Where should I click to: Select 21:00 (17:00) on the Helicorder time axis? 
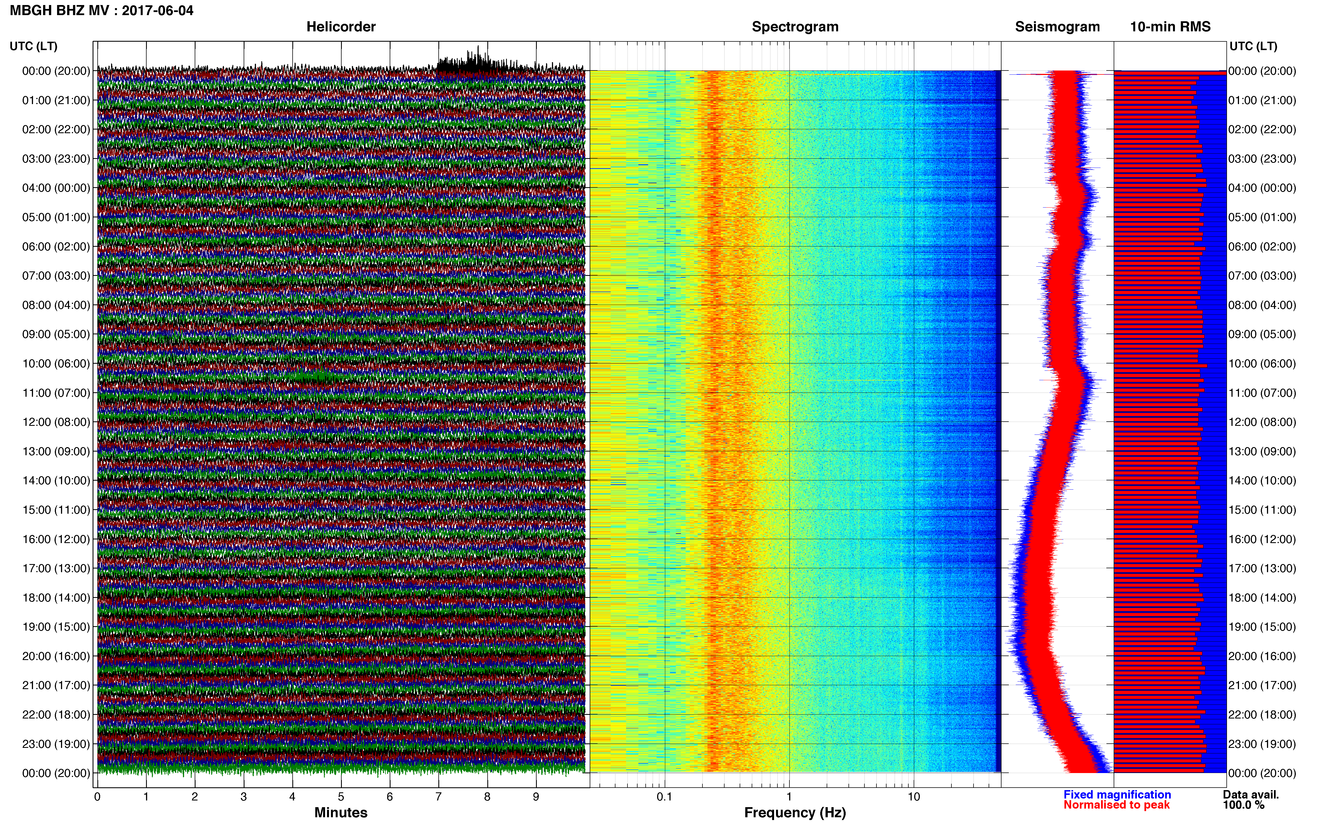click(x=56, y=685)
